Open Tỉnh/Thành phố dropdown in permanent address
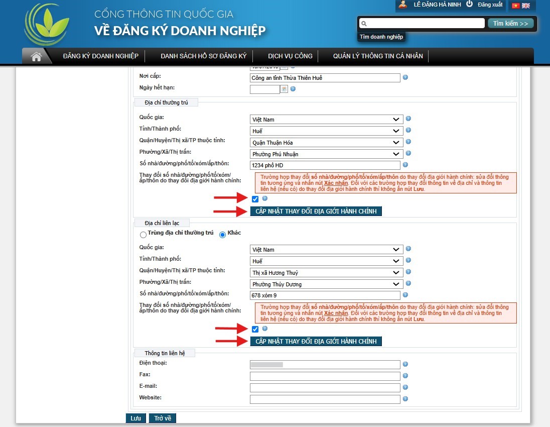This screenshot has width=550, height=427. [x=326, y=131]
